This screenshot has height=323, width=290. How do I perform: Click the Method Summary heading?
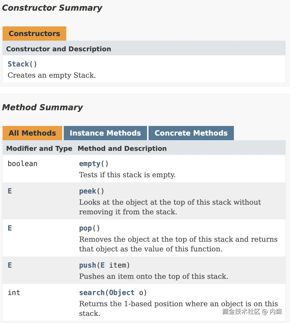(42, 107)
